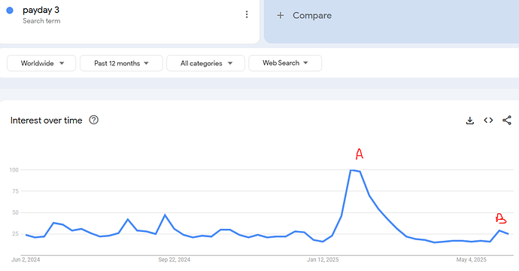
Task: Open the Web Search type dropdown
Action: point(285,63)
